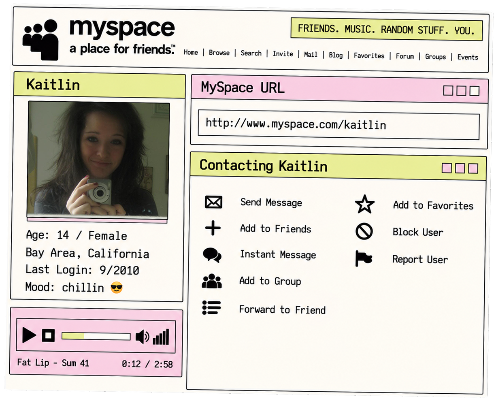Click the MySpace people logo icon
Screen dimensions: 496x401
[x=41, y=40]
